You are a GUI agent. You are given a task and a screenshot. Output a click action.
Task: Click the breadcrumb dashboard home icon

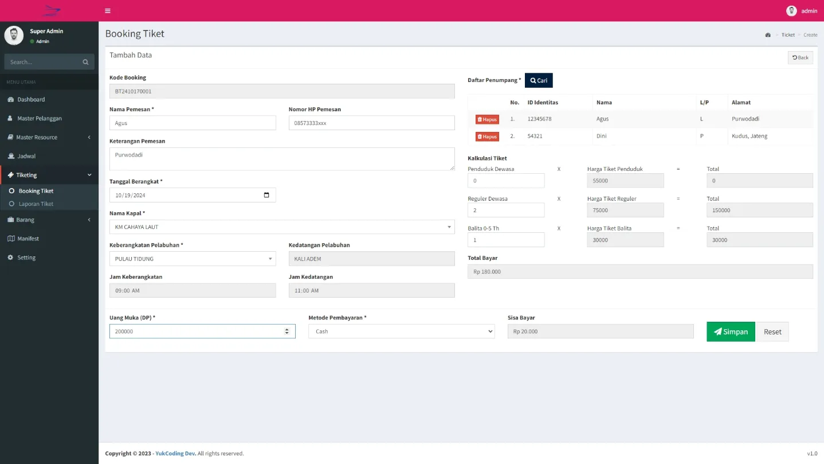click(x=768, y=35)
